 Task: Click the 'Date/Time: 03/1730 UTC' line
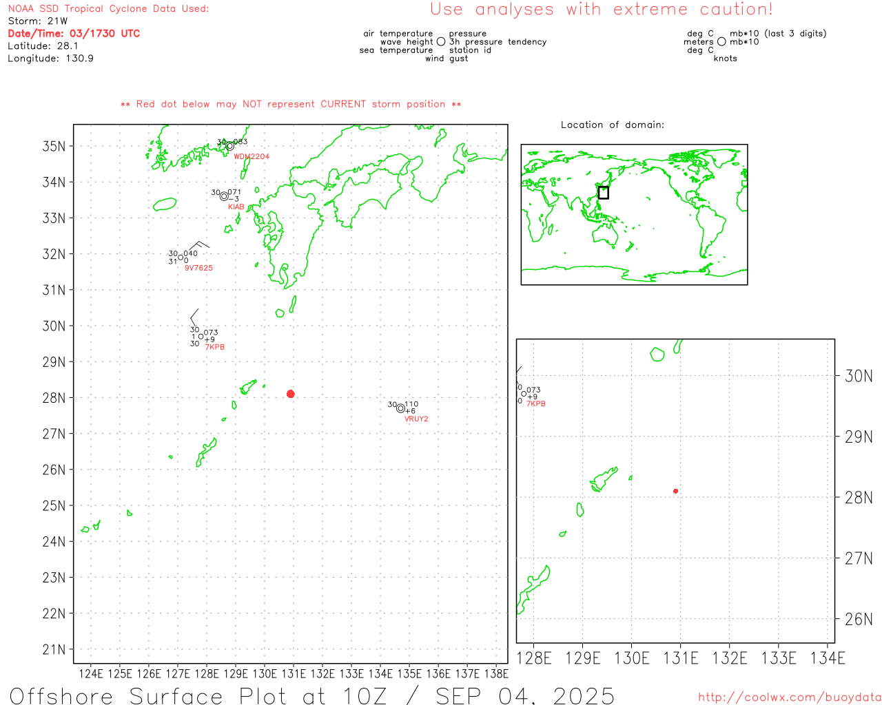pos(74,34)
